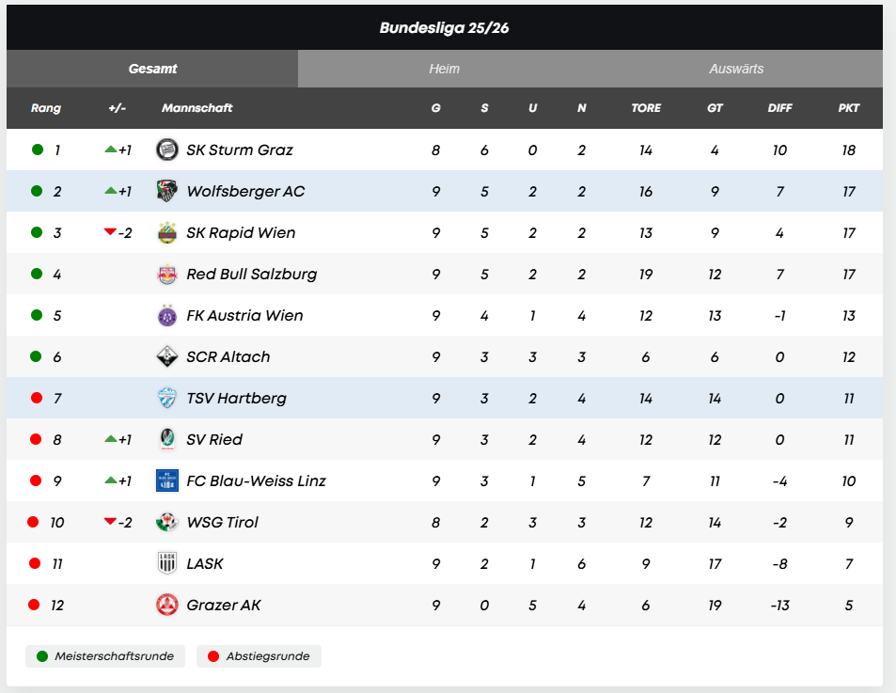The height and width of the screenshot is (693, 896).
Task: Click the LASK club logo
Action: (x=167, y=563)
